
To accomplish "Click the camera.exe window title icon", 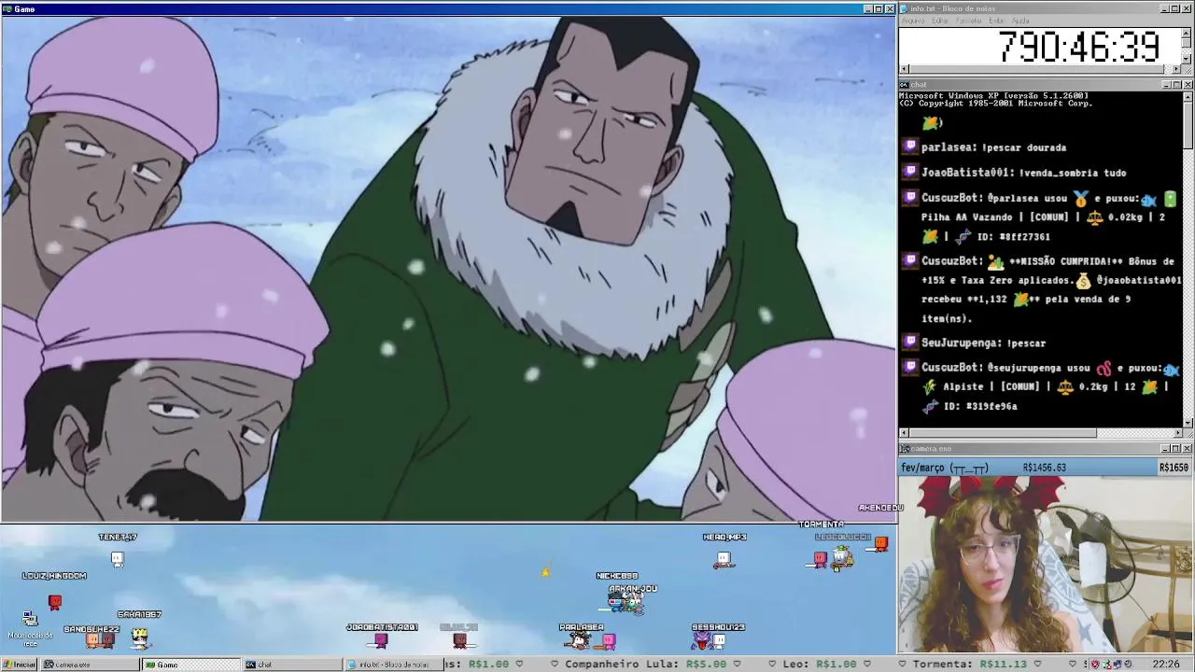I will (905, 449).
